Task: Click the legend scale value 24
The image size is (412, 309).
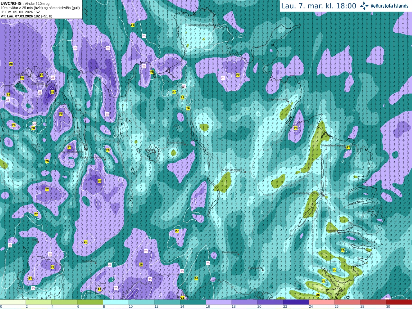Action: (311, 307)
